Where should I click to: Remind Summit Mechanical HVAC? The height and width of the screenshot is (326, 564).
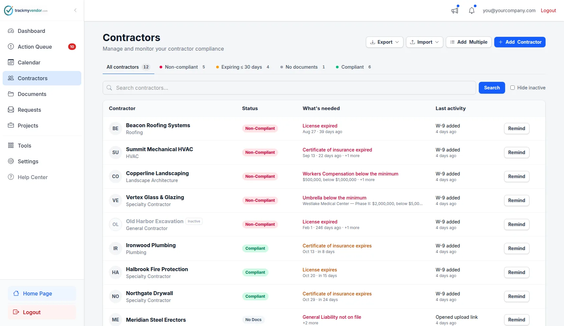pyautogui.click(x=517, y=152)
